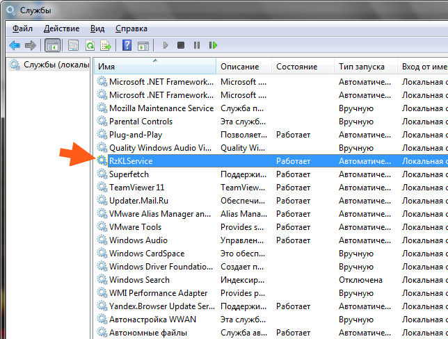Start the selected service with play icon
This screenshot has width=448, height=339.
[165, 45]
